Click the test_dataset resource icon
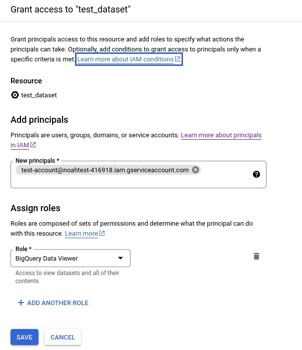 click(14, 95)
